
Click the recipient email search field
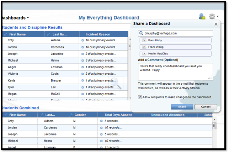[x=175, y=33]
